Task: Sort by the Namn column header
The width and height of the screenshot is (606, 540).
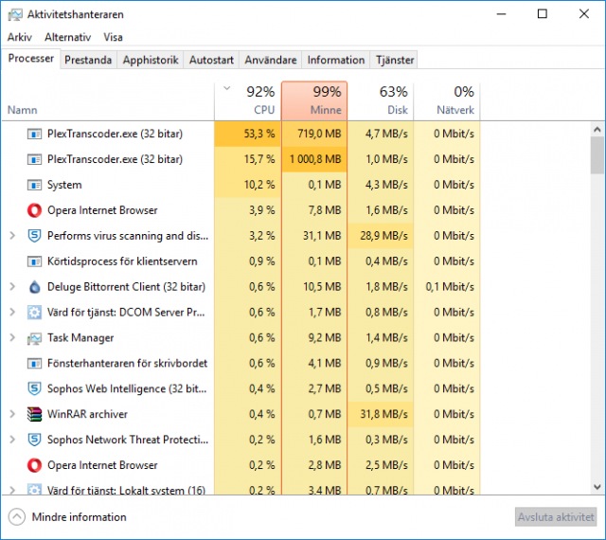Action: click(x=108, y=101)
